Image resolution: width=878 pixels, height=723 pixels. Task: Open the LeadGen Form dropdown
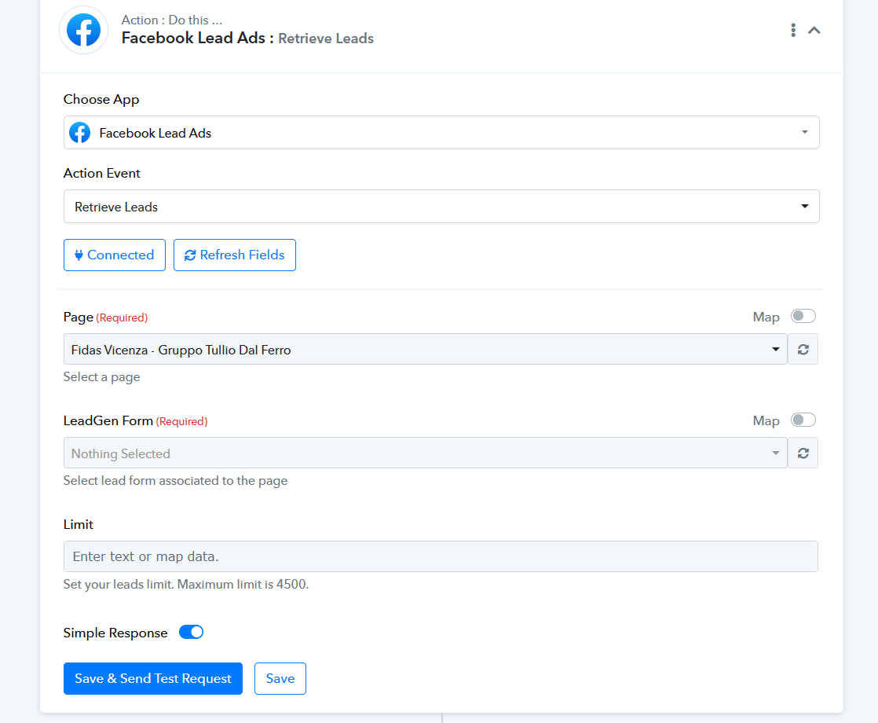click(425, 453)
